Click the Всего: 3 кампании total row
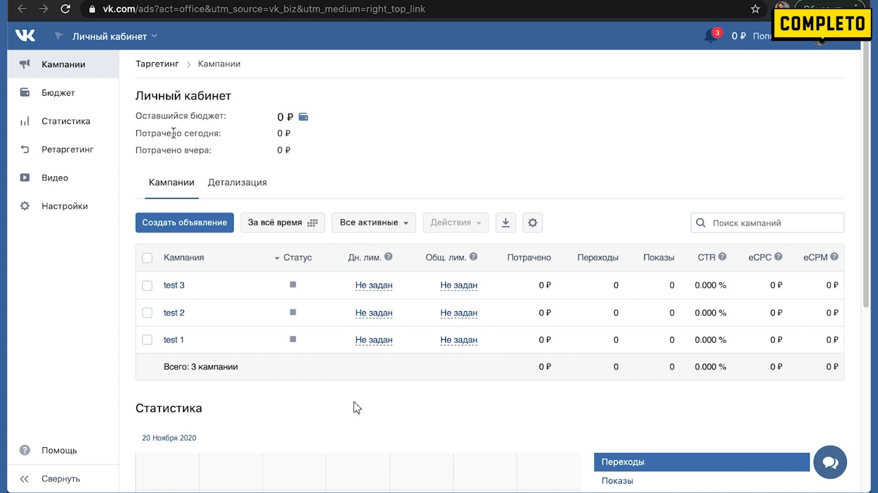The height and width of the screenshot is (493, 878). [x=490, y=367]
